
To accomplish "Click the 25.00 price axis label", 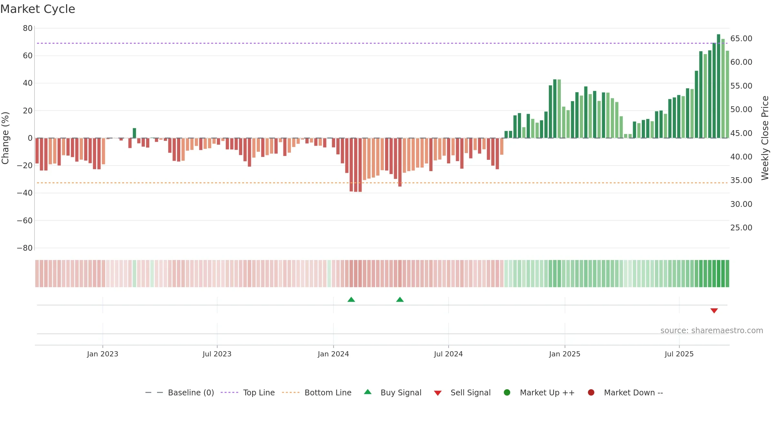I will pos(741,228).
